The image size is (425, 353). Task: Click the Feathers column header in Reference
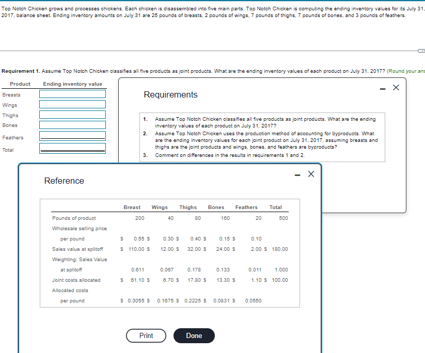246,207
